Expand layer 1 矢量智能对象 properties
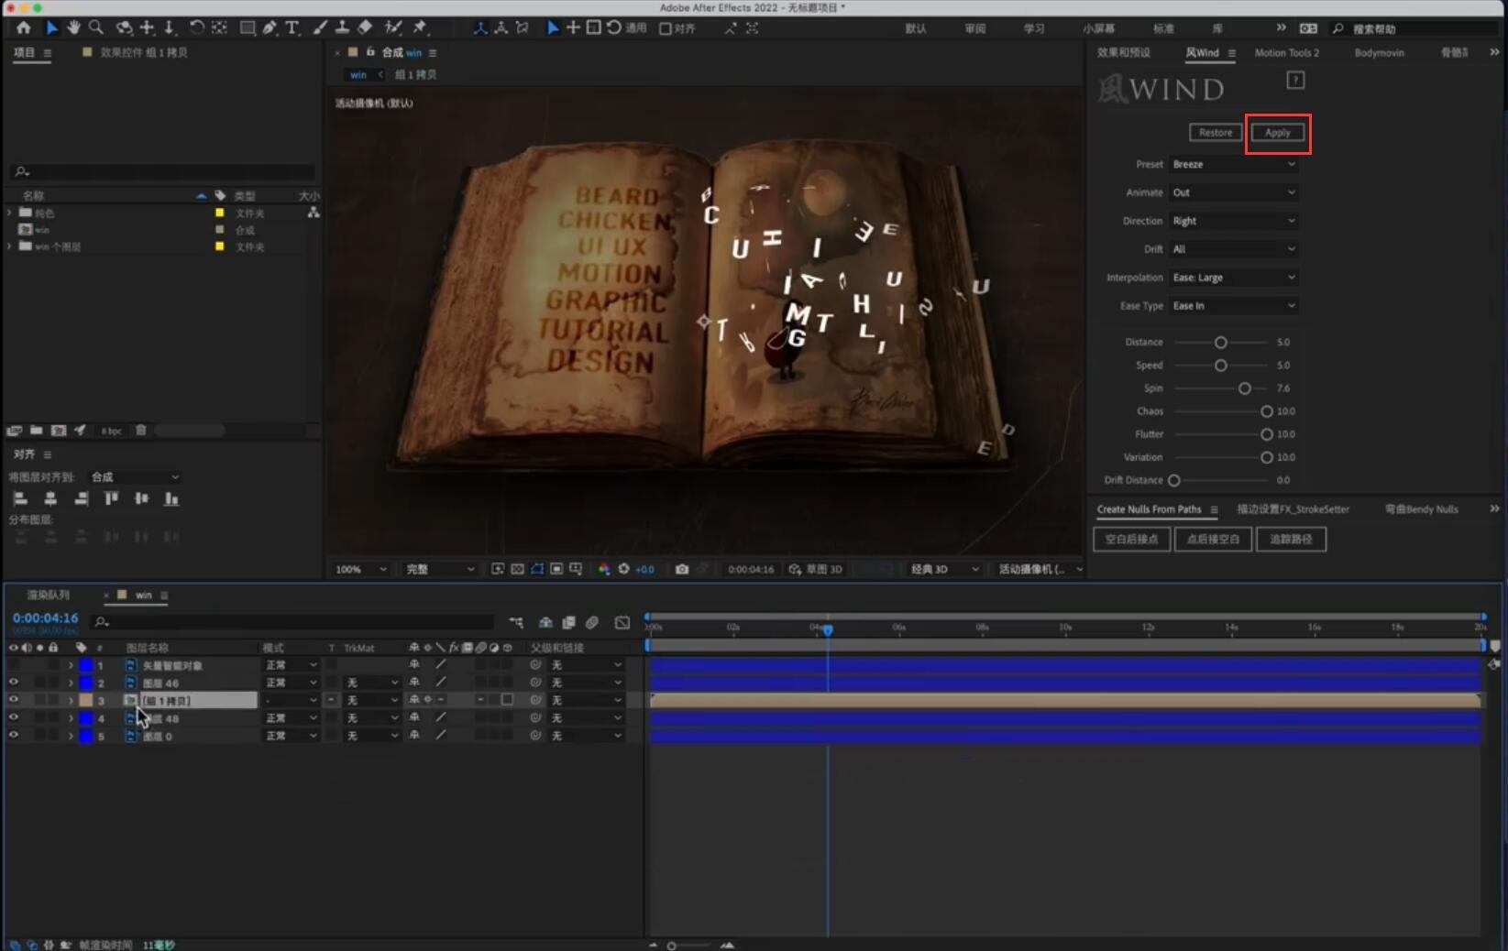Screen dimensions: 1508x951 tap(71, 665)
